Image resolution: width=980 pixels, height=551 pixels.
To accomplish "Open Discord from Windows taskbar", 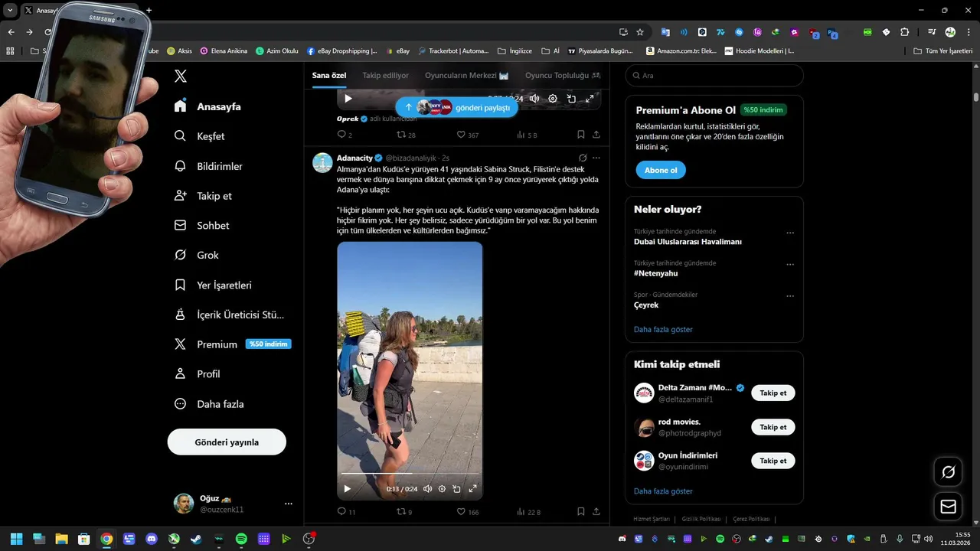I will click(152, 539).
